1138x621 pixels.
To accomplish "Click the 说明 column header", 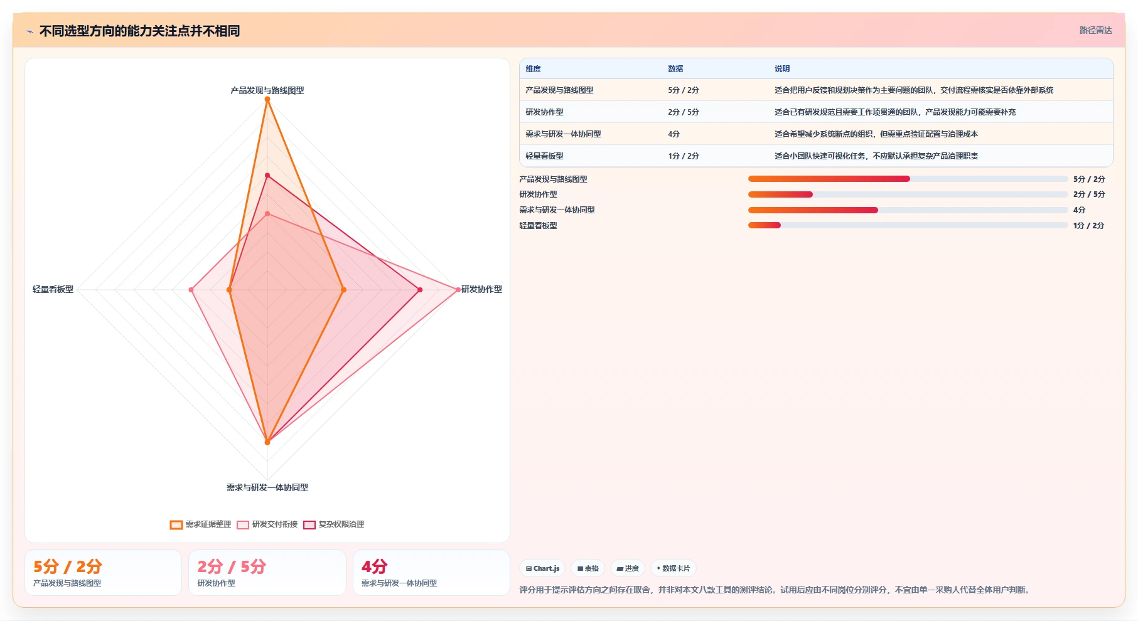I will click(782, 69).
